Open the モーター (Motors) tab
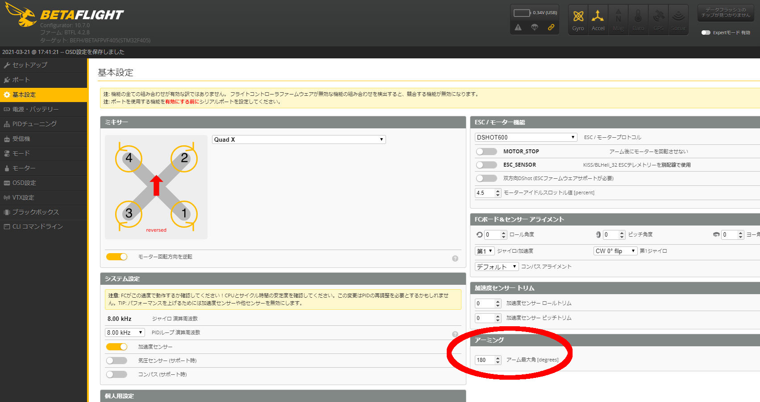The height and width of the screenshot is (402, 760). pyautogui.click(x=44, y=168)
